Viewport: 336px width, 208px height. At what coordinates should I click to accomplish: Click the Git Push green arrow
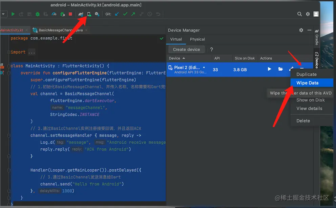pyautogui.click(x=133, y=14)
